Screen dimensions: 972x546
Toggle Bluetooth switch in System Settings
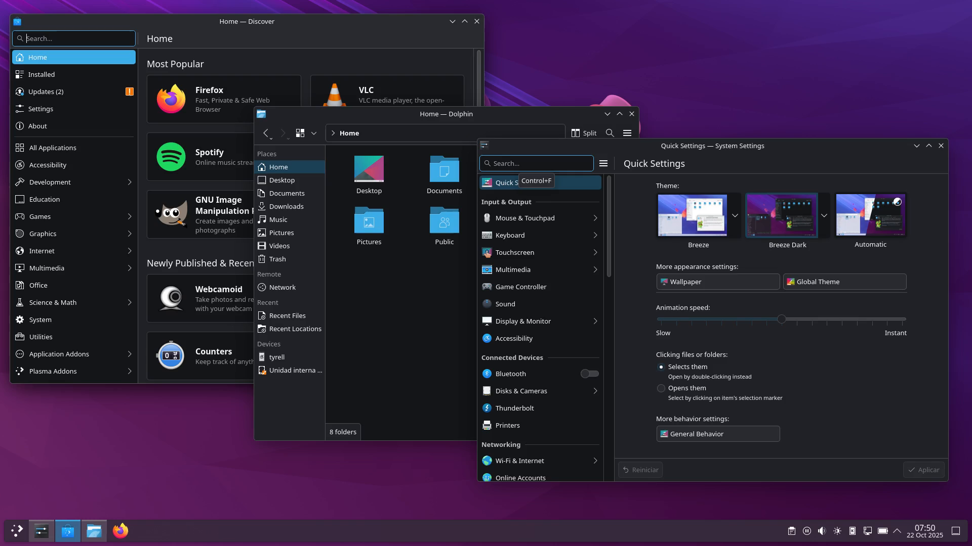tap(588, 374)
